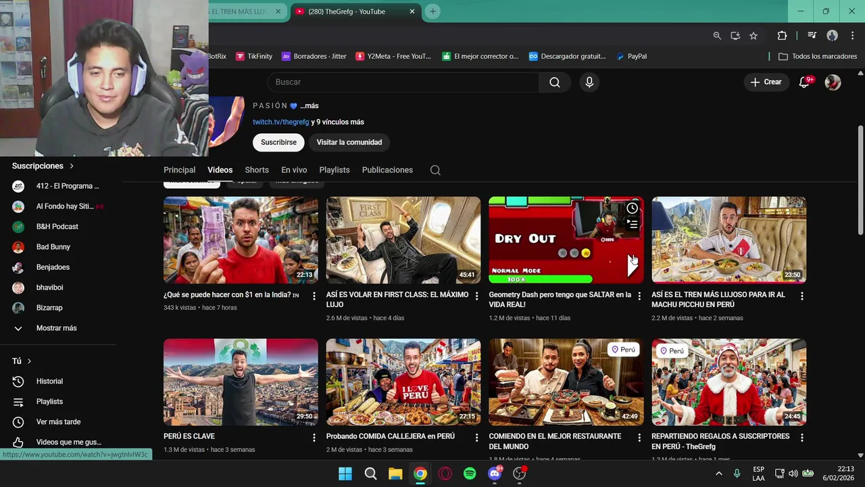Open Ver más tarde in sidebar

58,422
